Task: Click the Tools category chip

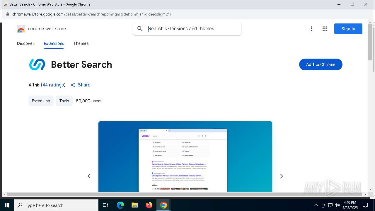Action: click(x=64, y=101)
